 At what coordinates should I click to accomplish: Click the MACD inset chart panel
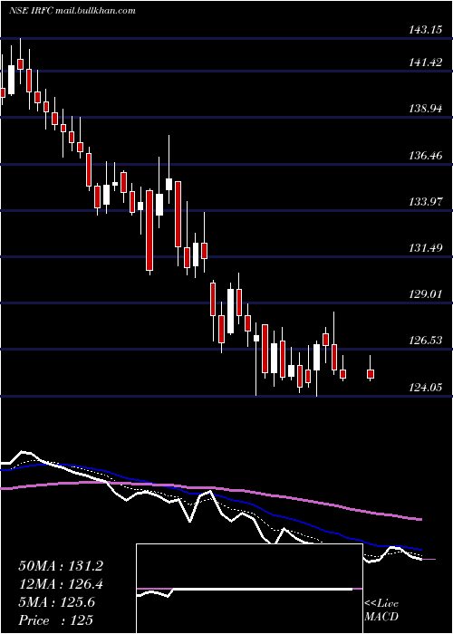[x=249, y=589]
